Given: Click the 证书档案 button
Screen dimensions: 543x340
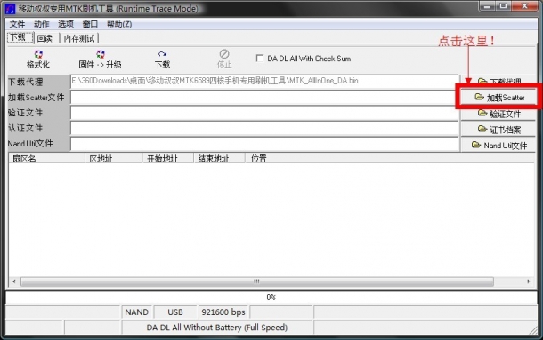Looking at the screenshot, I should (x=498, y=130).
